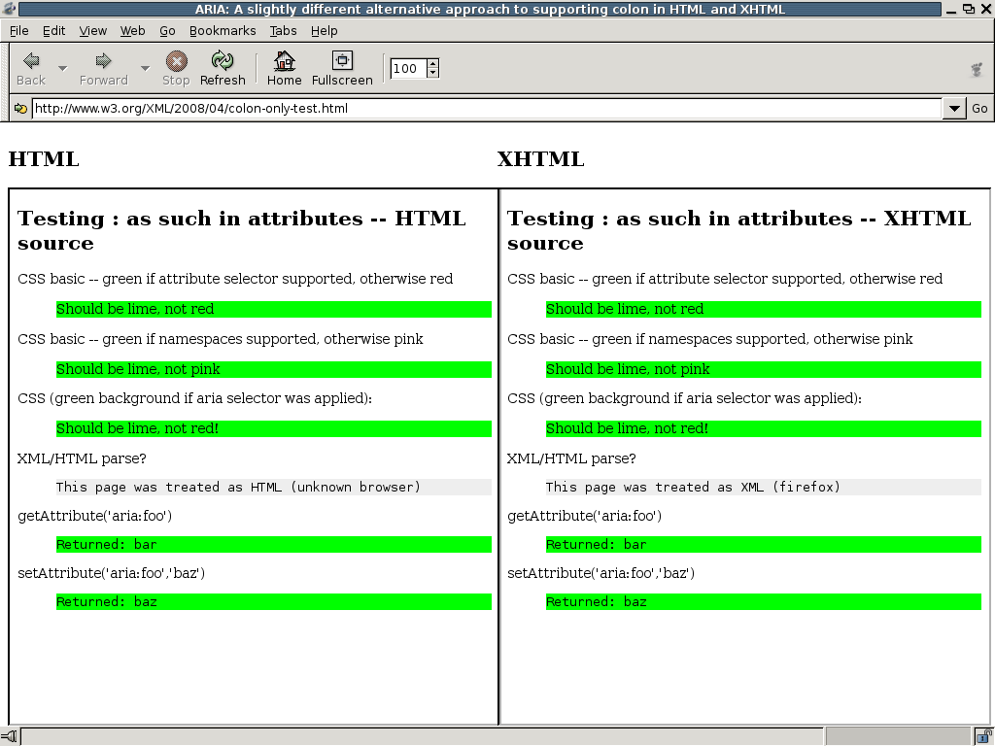Click the zoom value field showing 100
The image size is (995, 746).
tap(409, 69)
